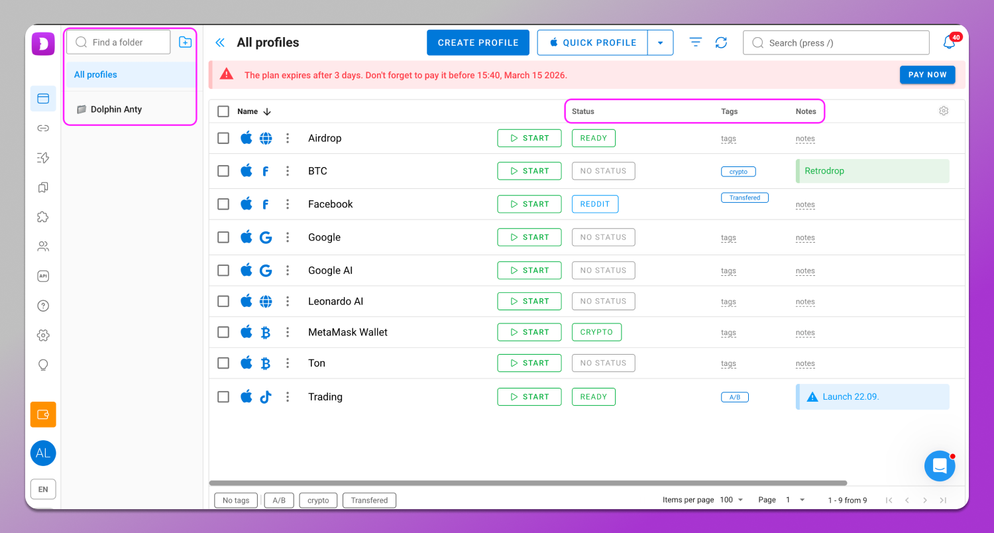Toggle the select-all checkbox in header
The image size is (994, 533).
pyautogui.click(x=223, y=111)
